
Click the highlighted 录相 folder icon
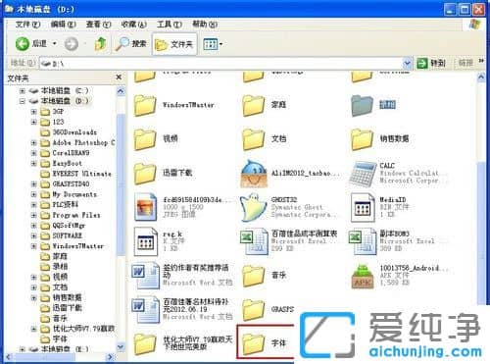coord(362,105)
